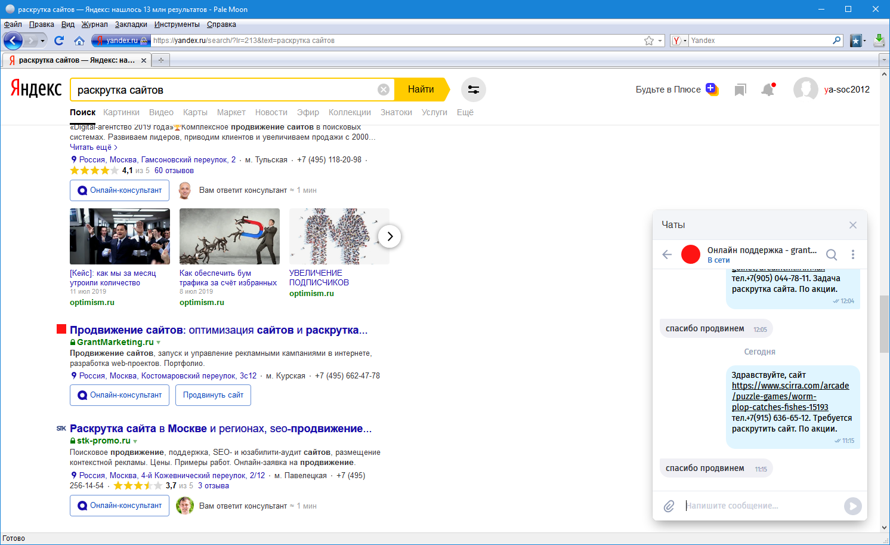Click the yandex.ru site identity button
The height and width of the screenshot is (545, 890).
tap(120, 41)
